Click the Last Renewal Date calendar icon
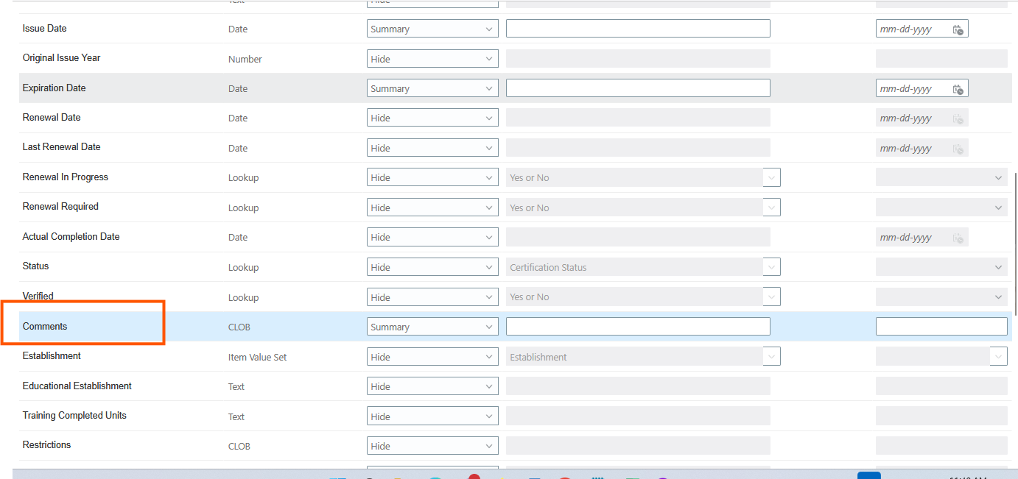 958,149
